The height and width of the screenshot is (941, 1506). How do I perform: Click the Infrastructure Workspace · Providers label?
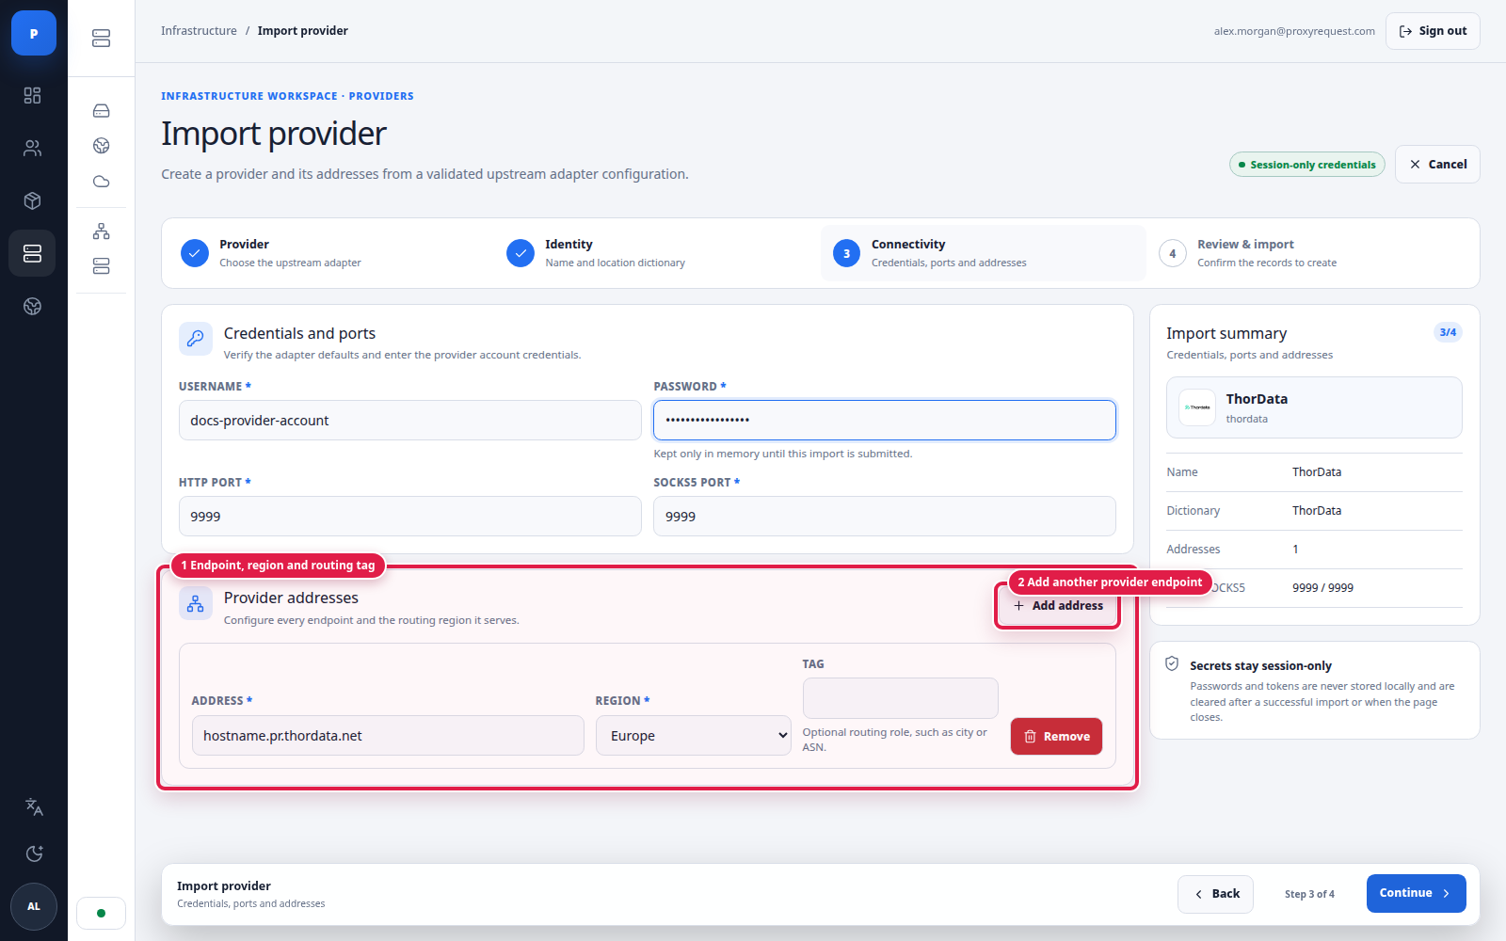pos(287,96)
